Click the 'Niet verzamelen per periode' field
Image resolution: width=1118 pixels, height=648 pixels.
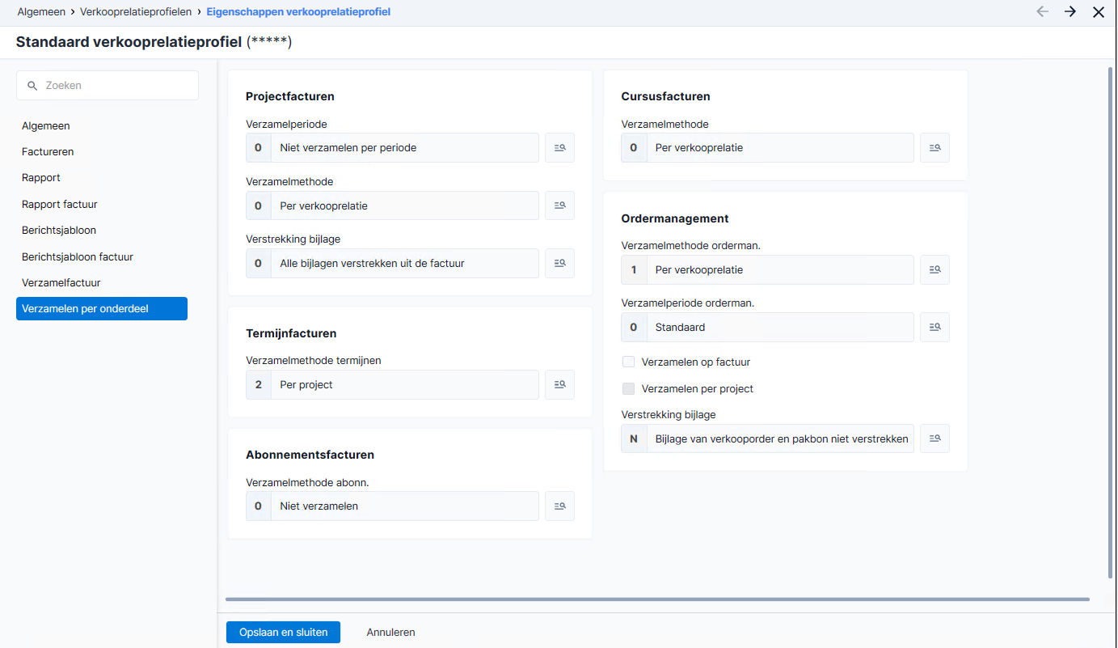coord(392,148)
